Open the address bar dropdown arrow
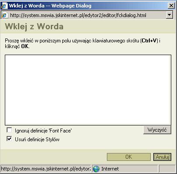Image resolution: width=177 pixels, height=174 pixels. pyautogui.click(x=170, y=15)
